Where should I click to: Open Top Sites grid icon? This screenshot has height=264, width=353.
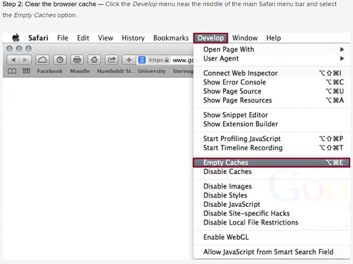coord(26,71)
